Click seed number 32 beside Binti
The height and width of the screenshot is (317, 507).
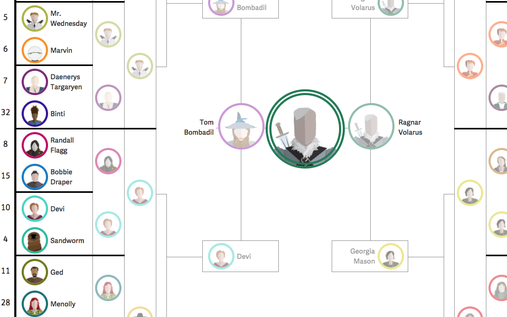5,112
